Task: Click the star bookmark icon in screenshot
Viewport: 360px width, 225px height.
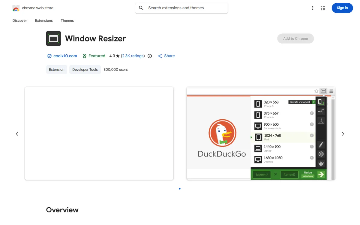Action: 316,91
